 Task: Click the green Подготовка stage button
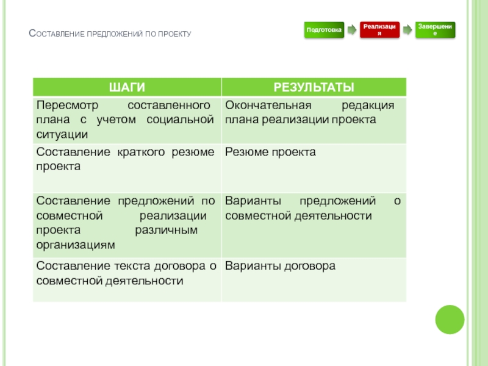click(324, 30)
